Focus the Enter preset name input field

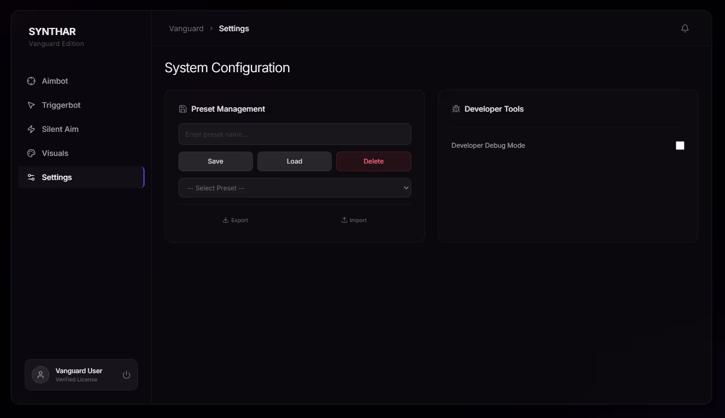pyautogui.click(x=295, y=134)
